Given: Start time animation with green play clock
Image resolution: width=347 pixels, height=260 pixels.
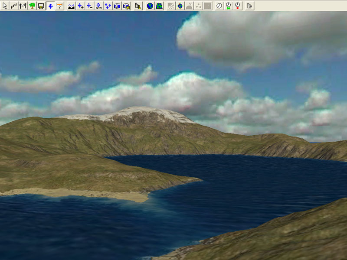Looking at the screenshot, I should (x=228, y=6).
